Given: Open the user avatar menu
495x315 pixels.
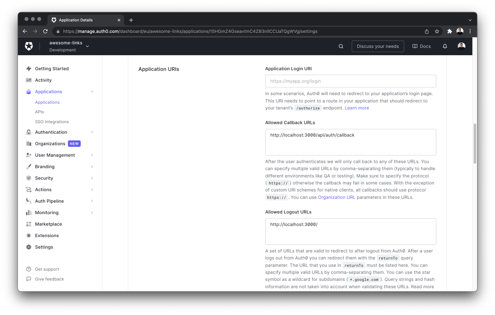Looking at the screenshot, I should tap(461, 46).
